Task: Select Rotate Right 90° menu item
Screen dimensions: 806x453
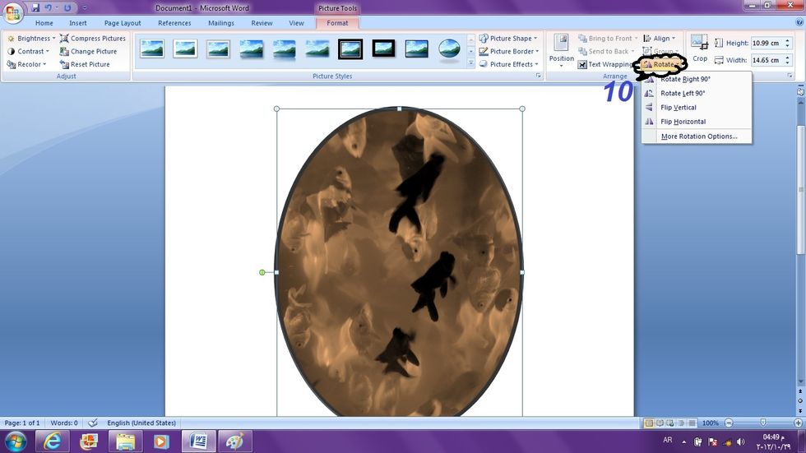Action: pos(685,79)
